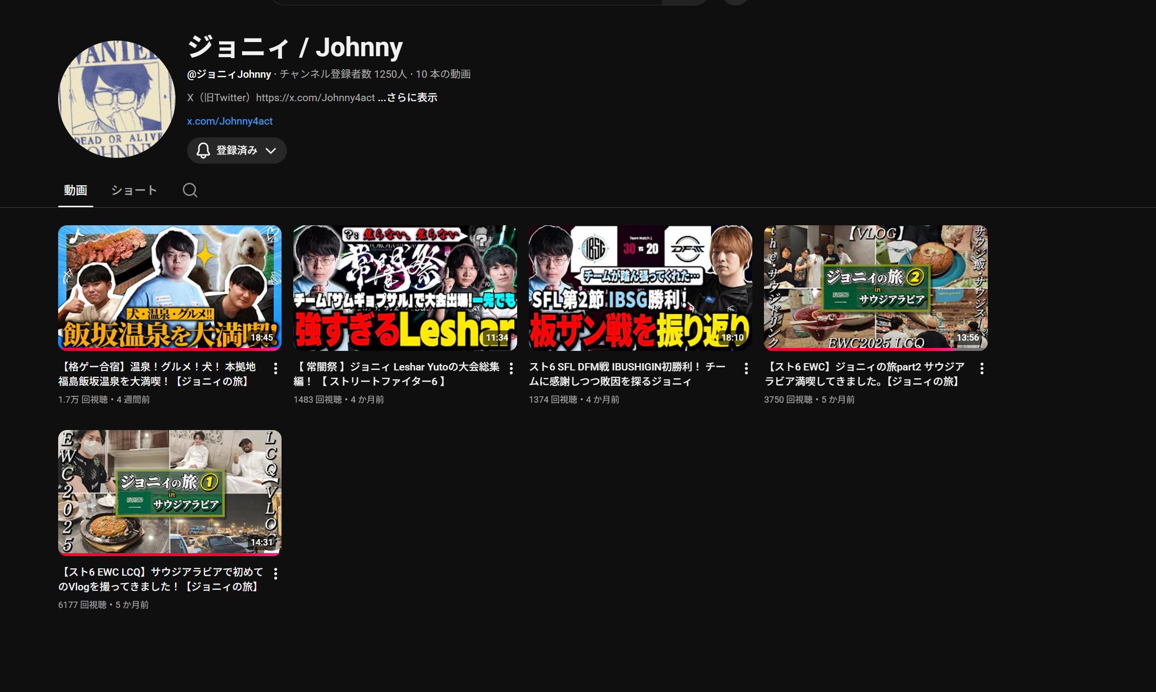1156x692 pixels.
Task: Click the notification bell icon
Action: [203, 151]
